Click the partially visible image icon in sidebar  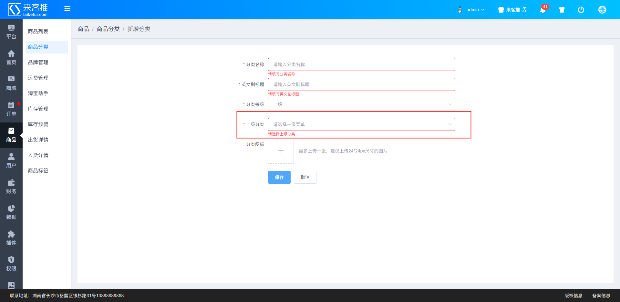[11, 285]
